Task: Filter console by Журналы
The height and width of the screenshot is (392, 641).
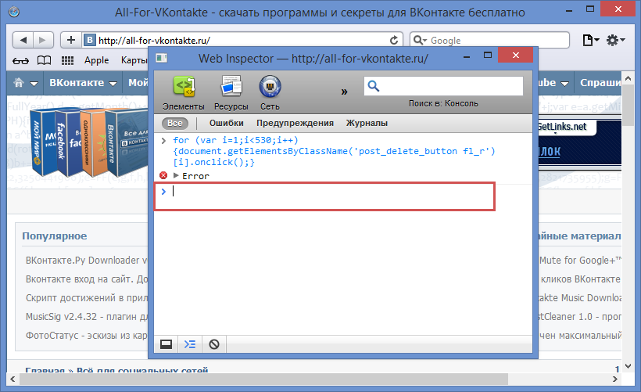Action: (367, 123)
